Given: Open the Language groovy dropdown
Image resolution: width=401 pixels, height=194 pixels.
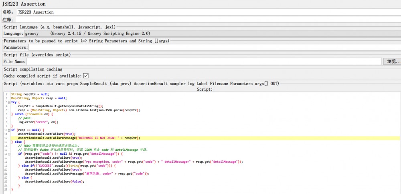Looking at the screenshot, I should point(213,34).
